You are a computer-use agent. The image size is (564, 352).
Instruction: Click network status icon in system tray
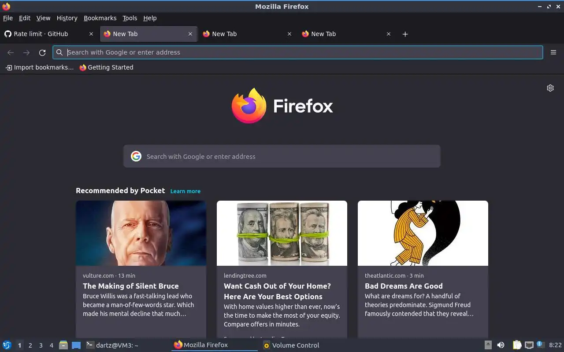pyautogui.click(x=529, y=345)
